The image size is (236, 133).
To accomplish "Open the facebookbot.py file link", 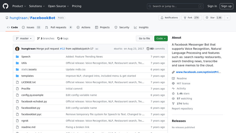I will coord(31,108).
